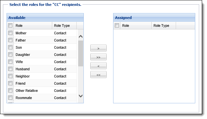This screenshot has width=207, height=119.
Task: Tick the Father role checkbox
Action: 10,40
